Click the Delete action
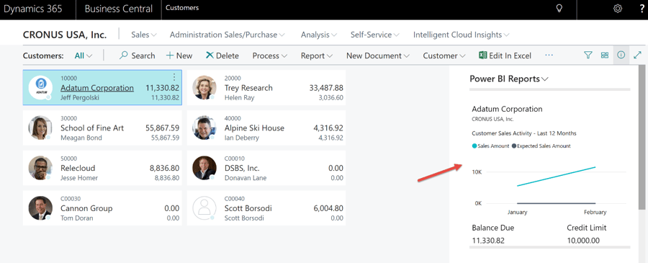 point(222,55)
